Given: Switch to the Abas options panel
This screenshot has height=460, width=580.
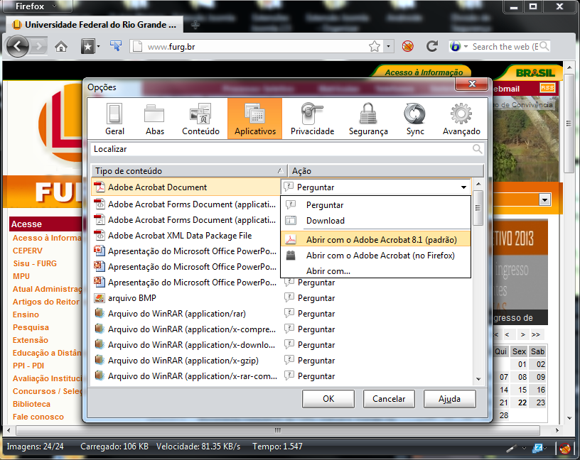Looking at the screenshot, I should 155,119.
